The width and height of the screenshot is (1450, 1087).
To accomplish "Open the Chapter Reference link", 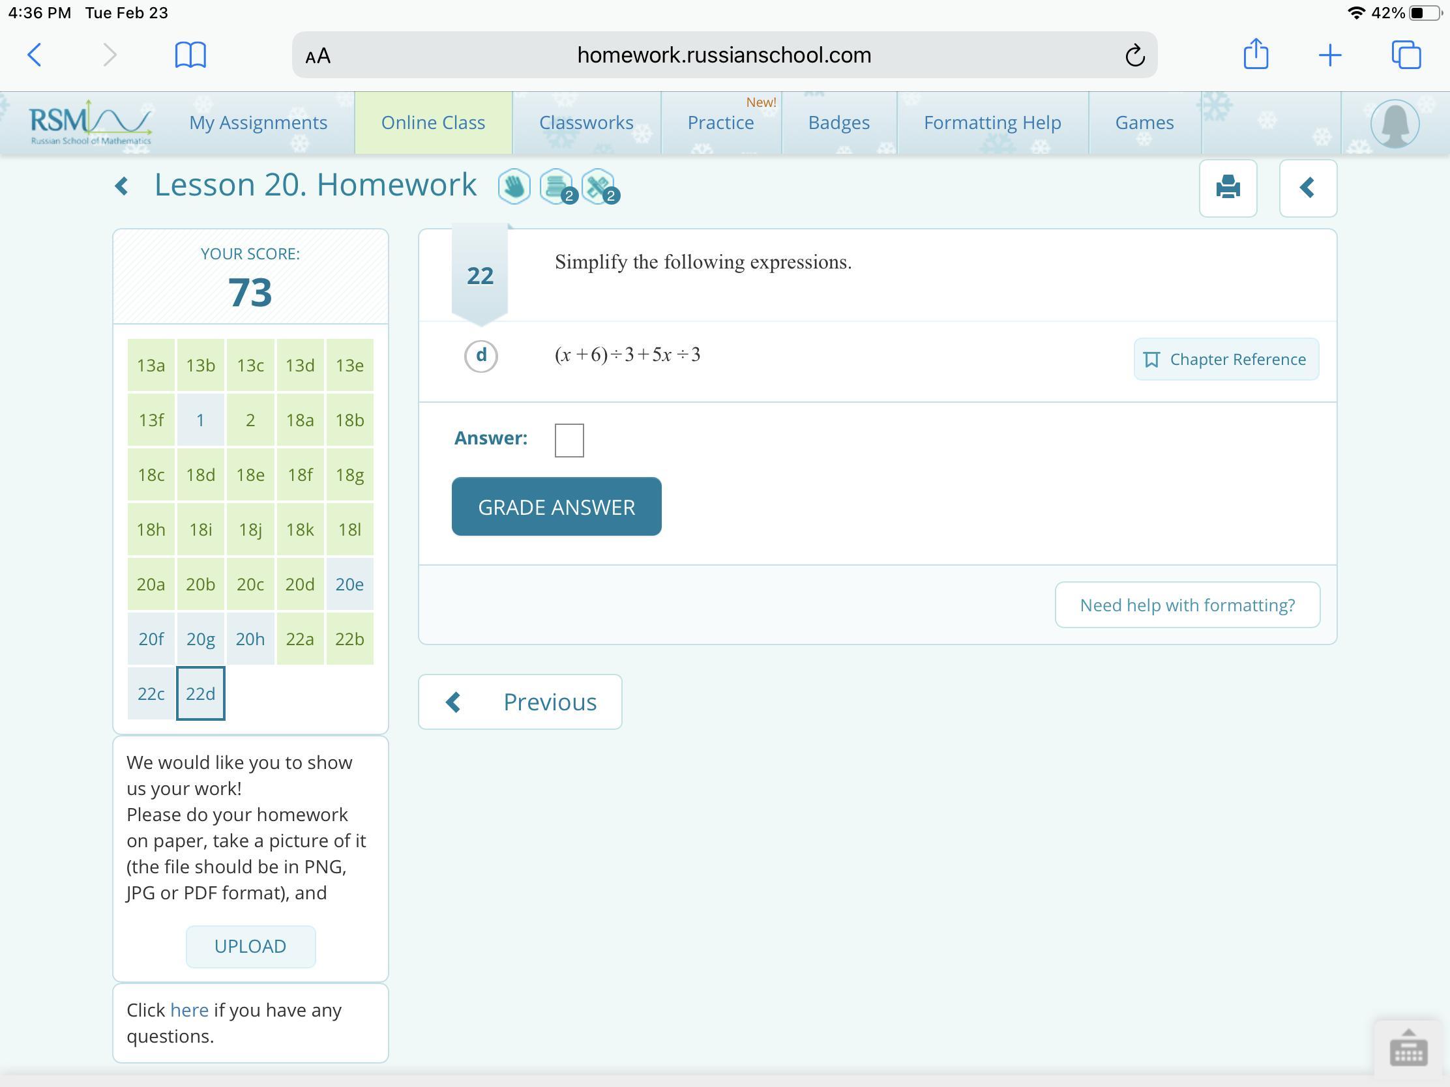I will pyautogui.click(x=1225, y=359).
